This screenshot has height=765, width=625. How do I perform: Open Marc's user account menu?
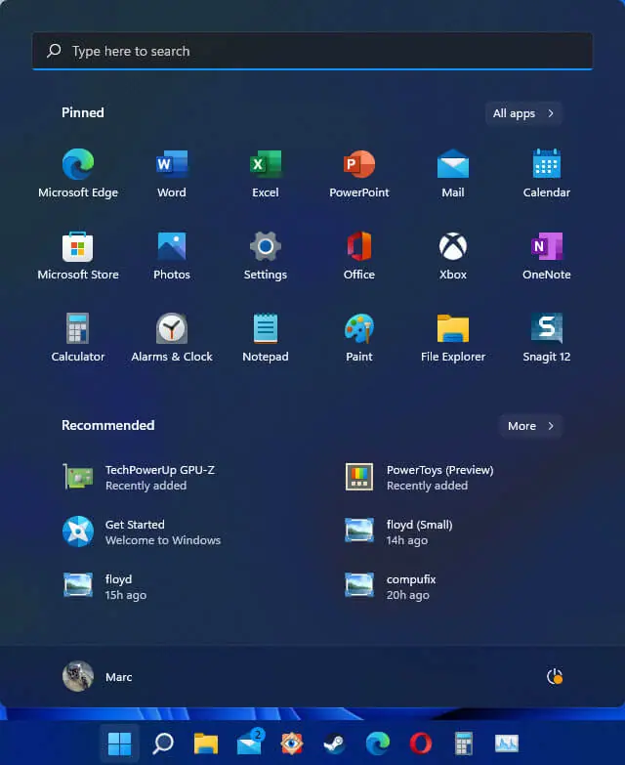coord(98,677)
